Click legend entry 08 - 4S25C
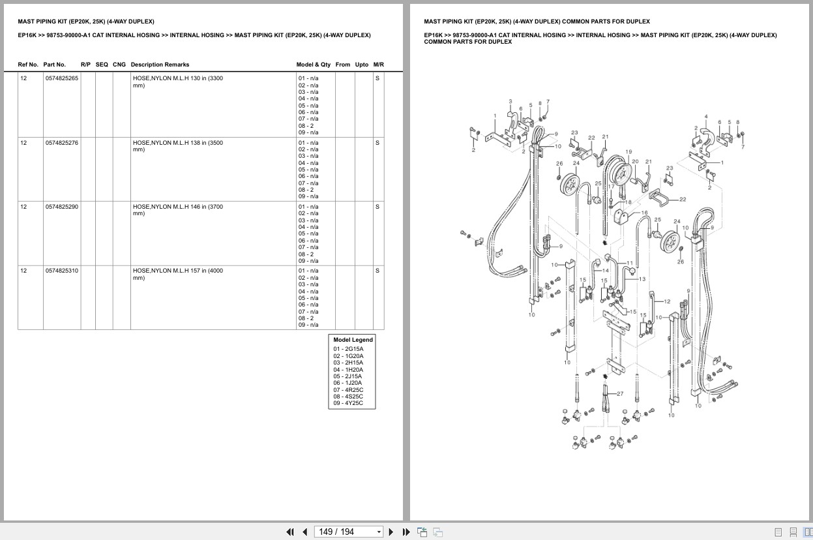The image size is (813, 540). coord(349,397)
